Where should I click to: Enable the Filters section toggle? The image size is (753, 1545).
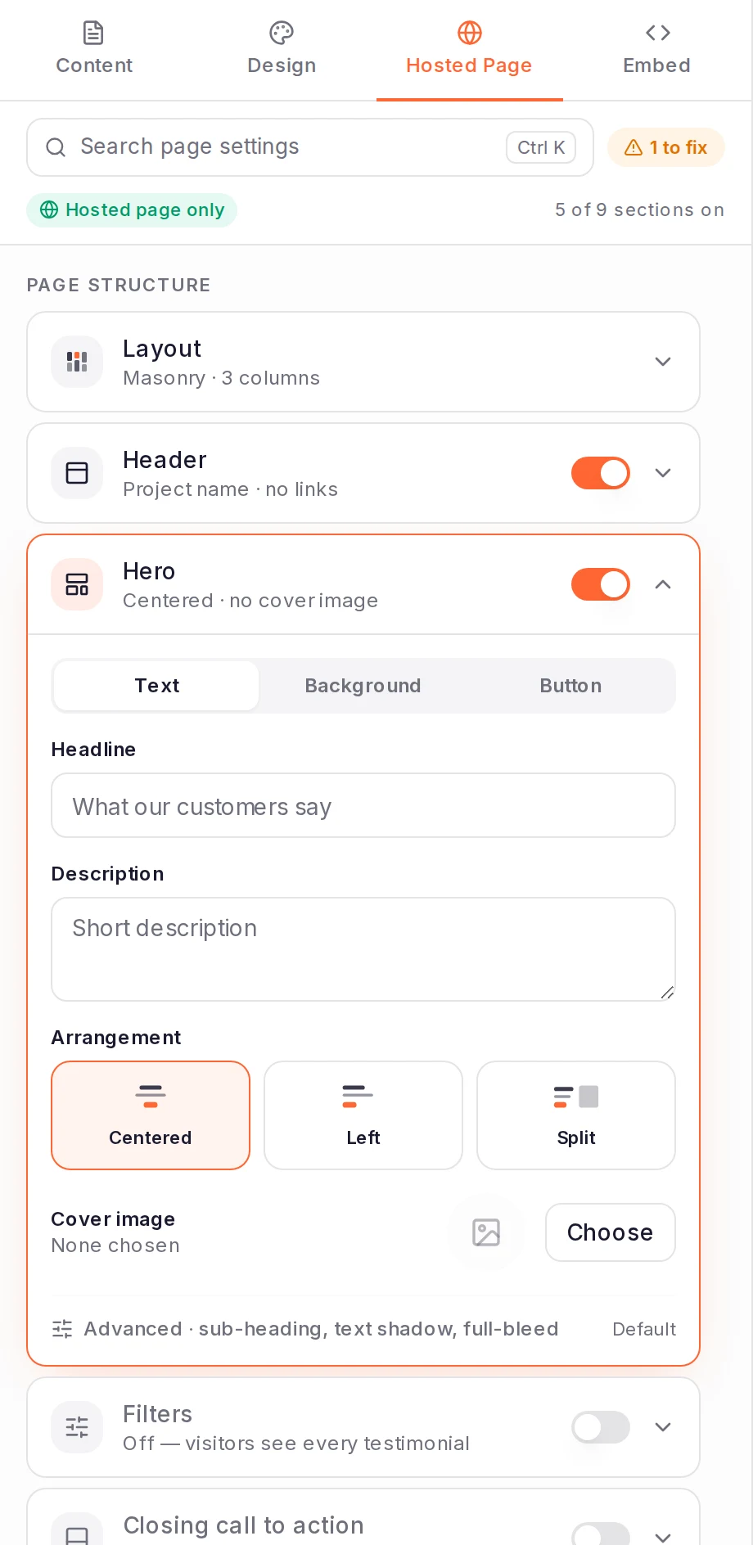pos(601,1427)
